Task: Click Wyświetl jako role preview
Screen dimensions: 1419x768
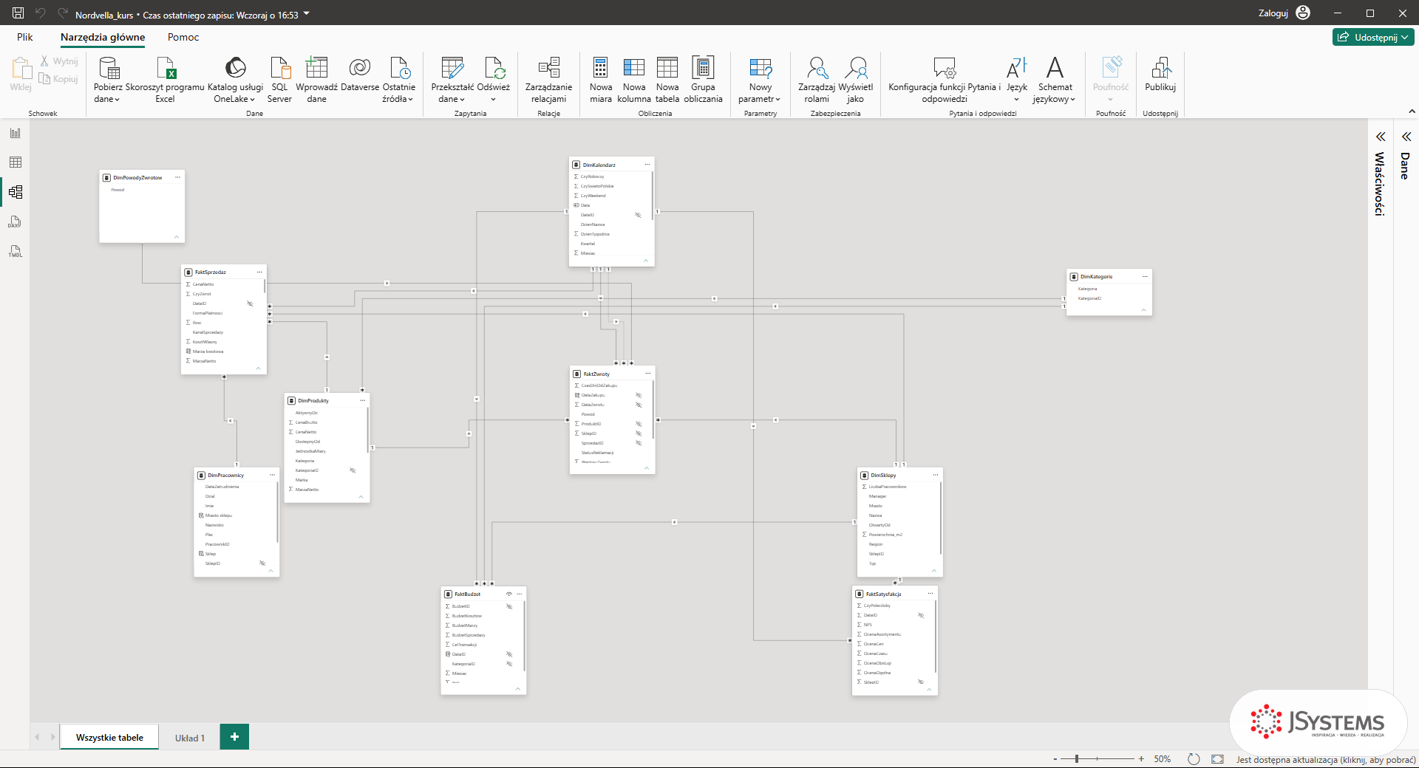Action: (856, 80)
